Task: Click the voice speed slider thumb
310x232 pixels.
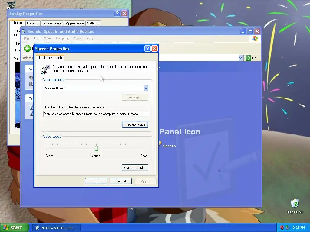Action: pos(96,148)
